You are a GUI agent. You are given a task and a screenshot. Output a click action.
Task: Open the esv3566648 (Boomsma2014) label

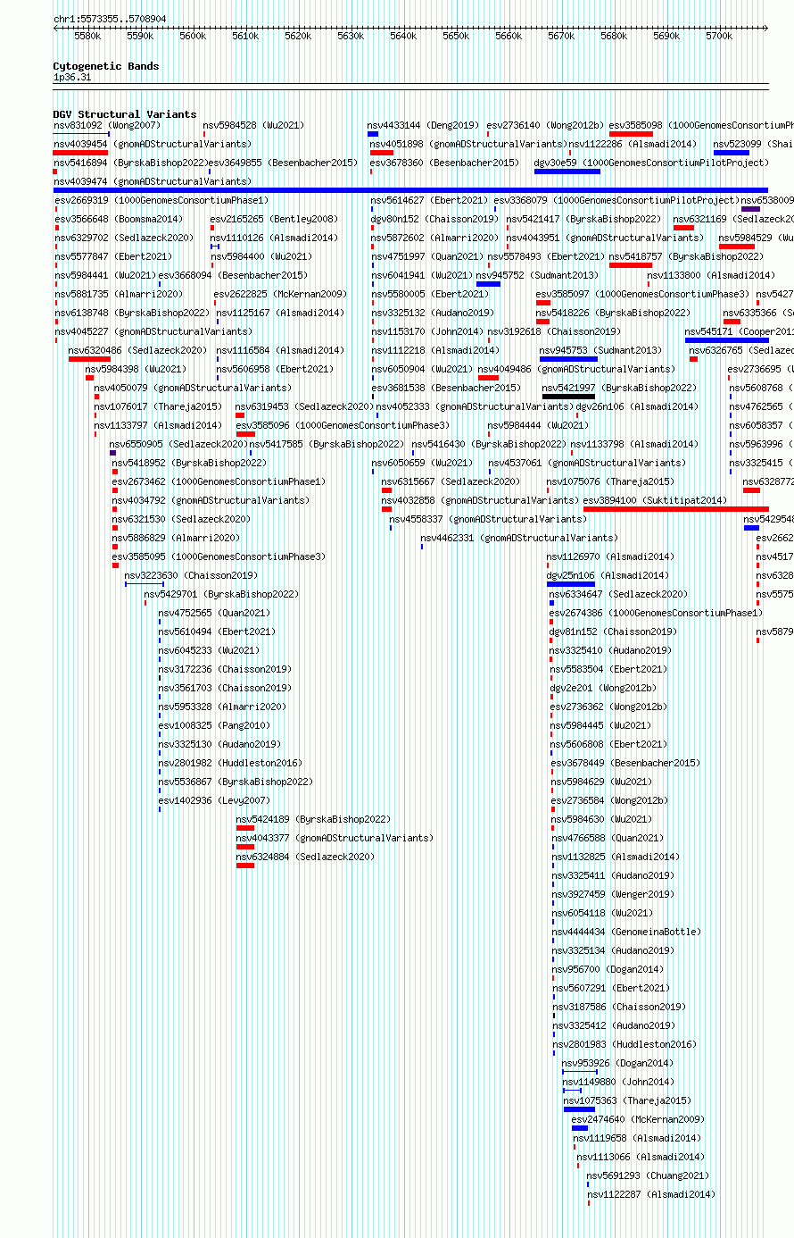(119, 220)
